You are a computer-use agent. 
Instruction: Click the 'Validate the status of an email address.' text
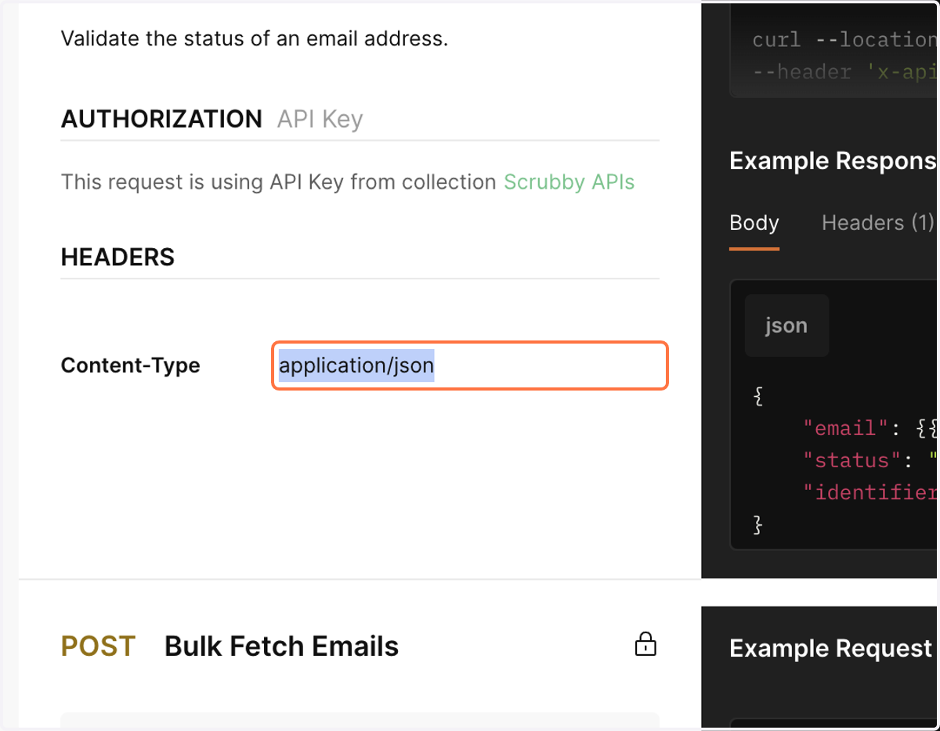click(255, 38)
